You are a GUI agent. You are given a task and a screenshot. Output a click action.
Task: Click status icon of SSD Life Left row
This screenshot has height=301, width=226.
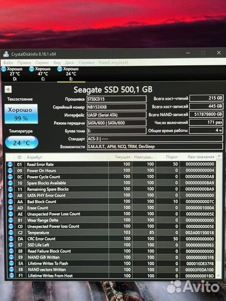point(11,245)
